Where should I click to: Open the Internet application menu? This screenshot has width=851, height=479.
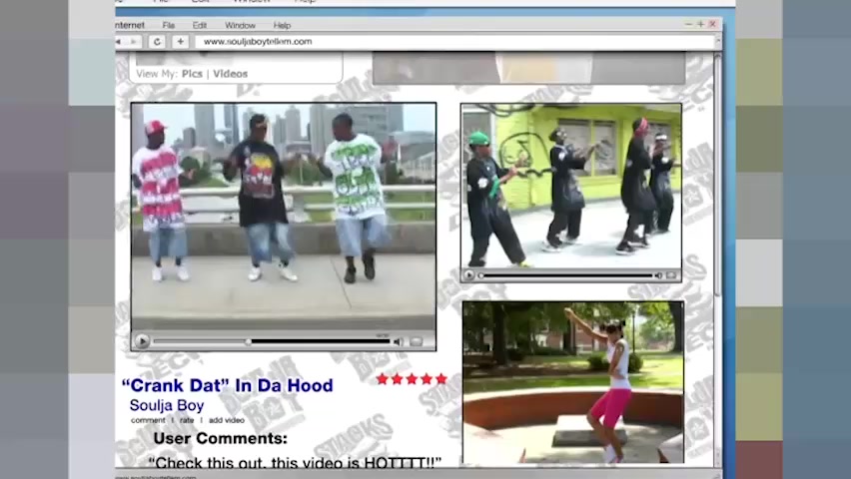point(130,26)
